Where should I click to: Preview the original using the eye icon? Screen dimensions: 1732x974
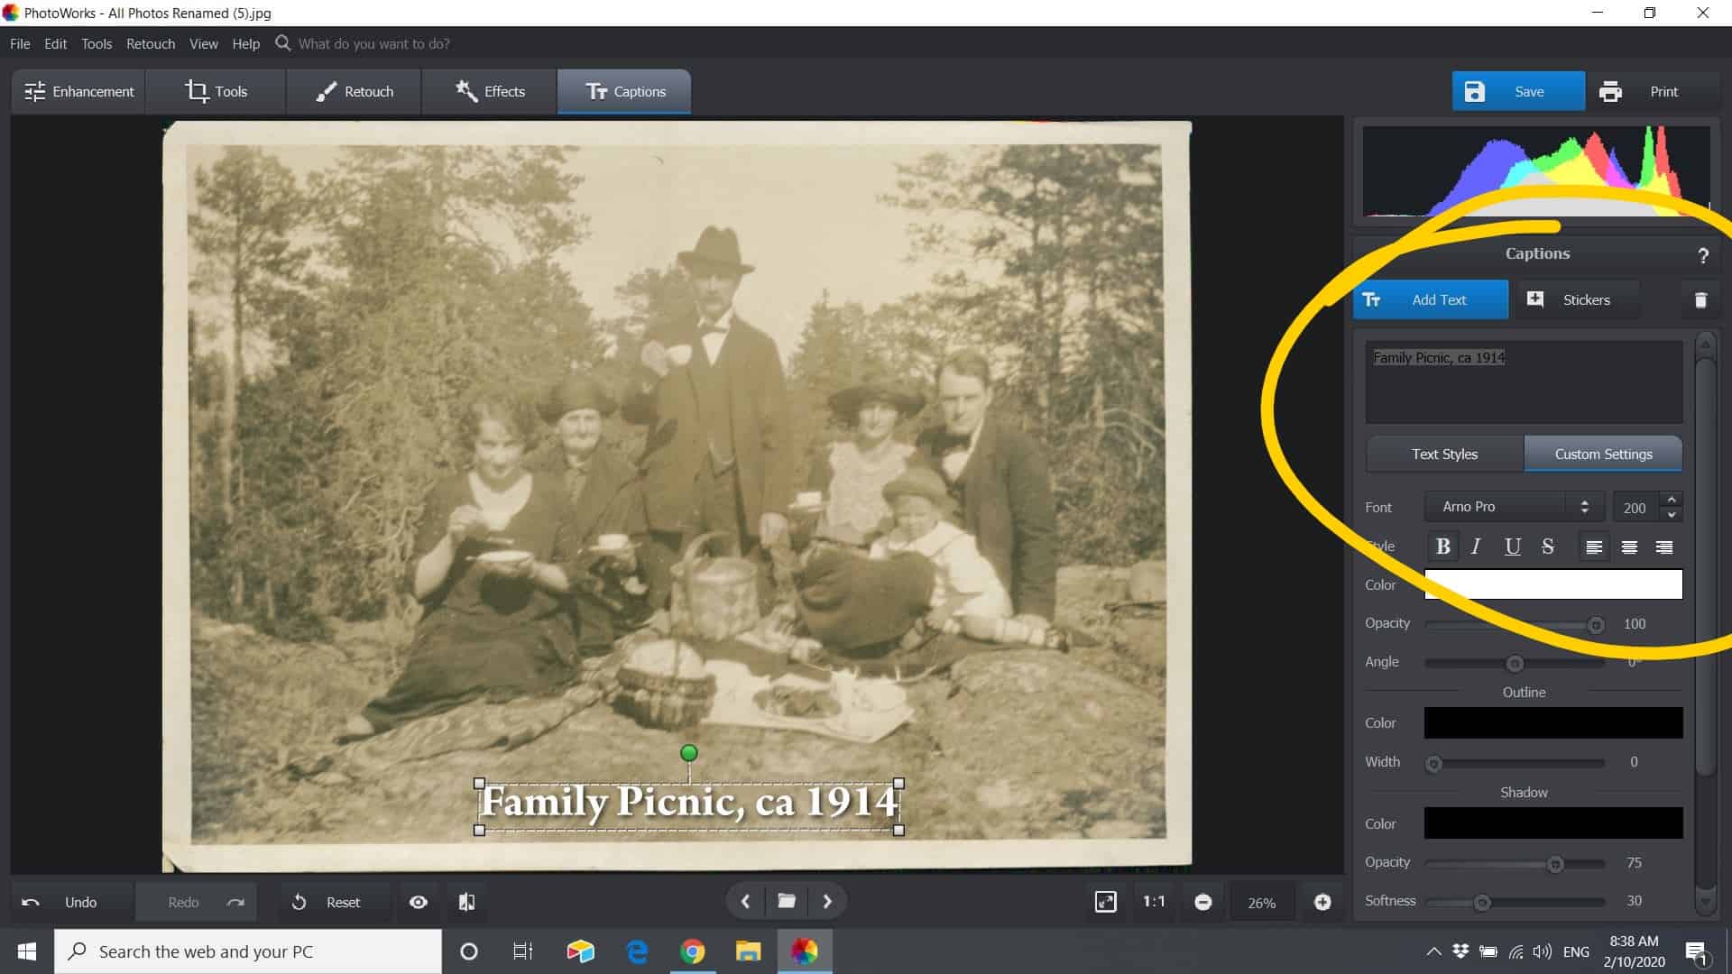(x=418, y=901)
